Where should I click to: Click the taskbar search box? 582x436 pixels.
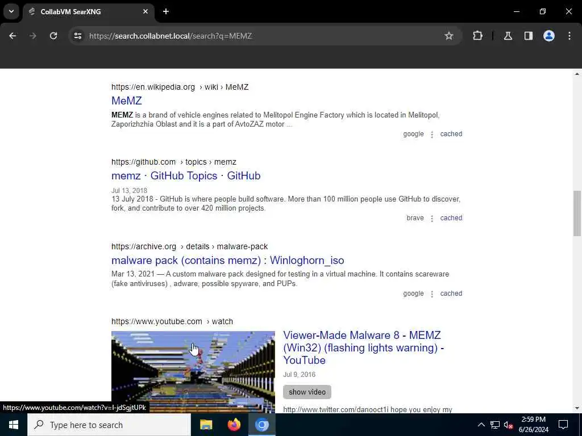coord(109,425)
